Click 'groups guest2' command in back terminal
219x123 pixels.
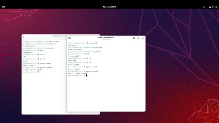pyautogui.click(x=46, y=68)
